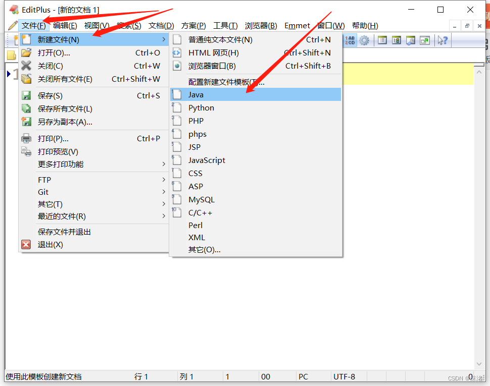
Task: Choose 其它(O)... in template submenu
Action: [x=256, y=250]
